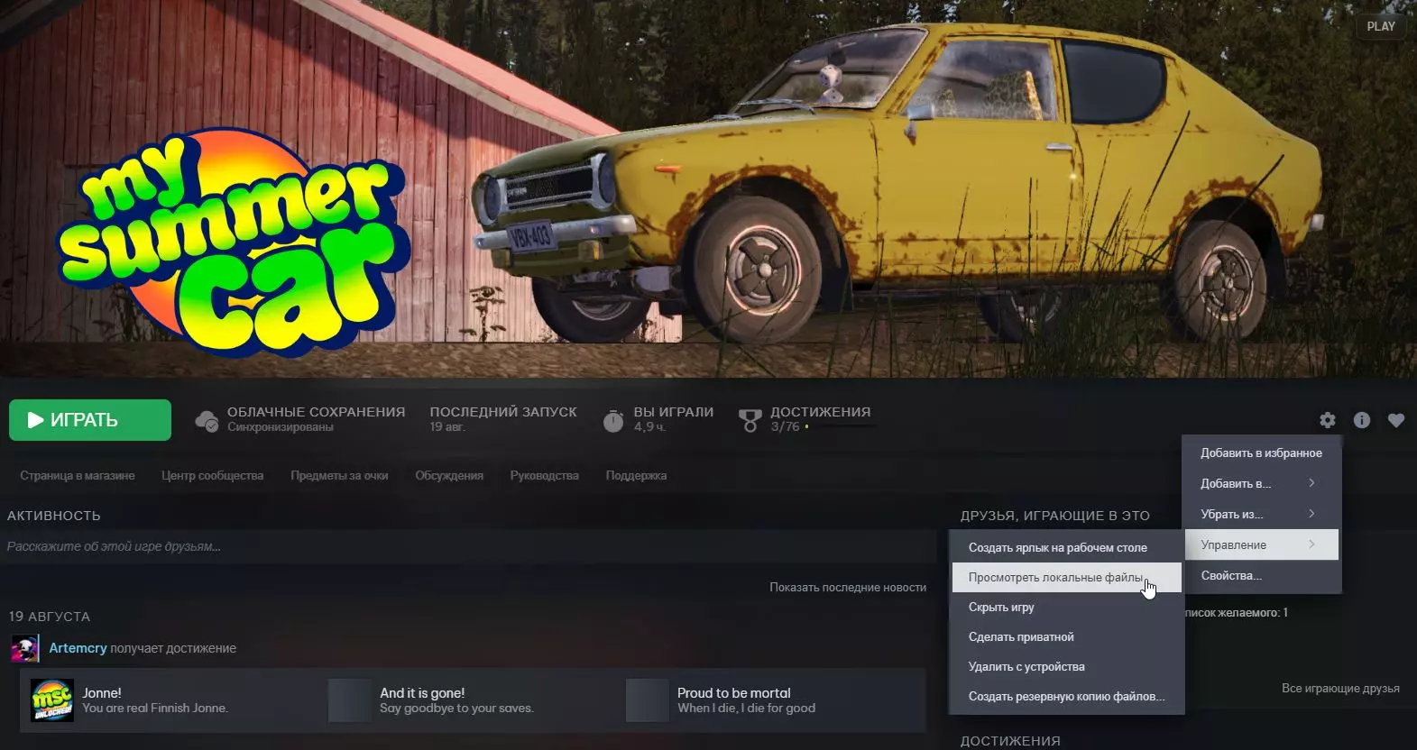The height and width of the screenshot is (750, 1417).
Task: Open Свойства... from the context menu
Action: point(1261,575)
